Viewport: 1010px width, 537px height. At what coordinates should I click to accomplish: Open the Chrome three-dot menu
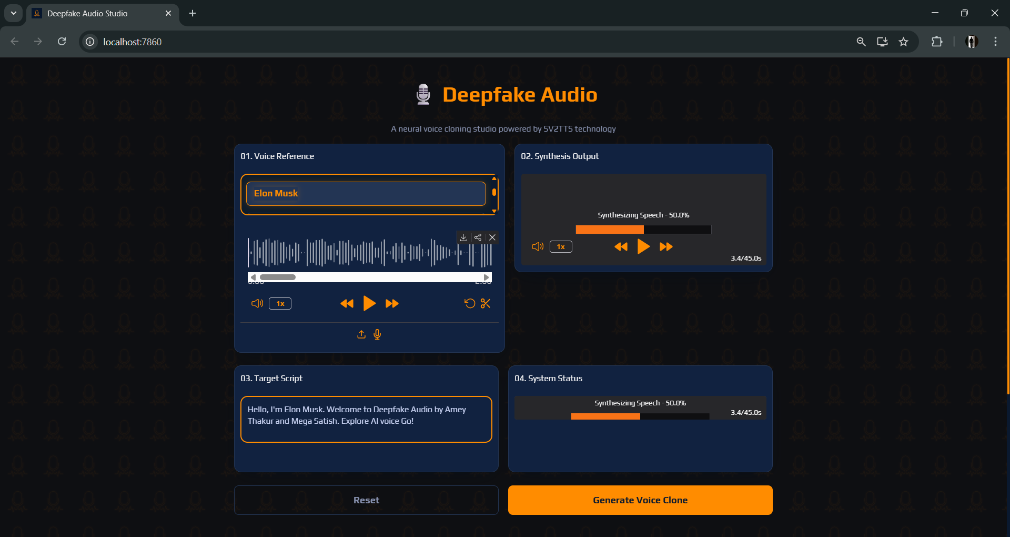995,42
